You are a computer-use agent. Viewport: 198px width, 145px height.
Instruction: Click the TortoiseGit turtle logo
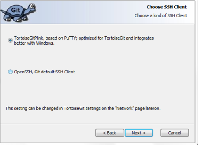click(x=18, y=13)
